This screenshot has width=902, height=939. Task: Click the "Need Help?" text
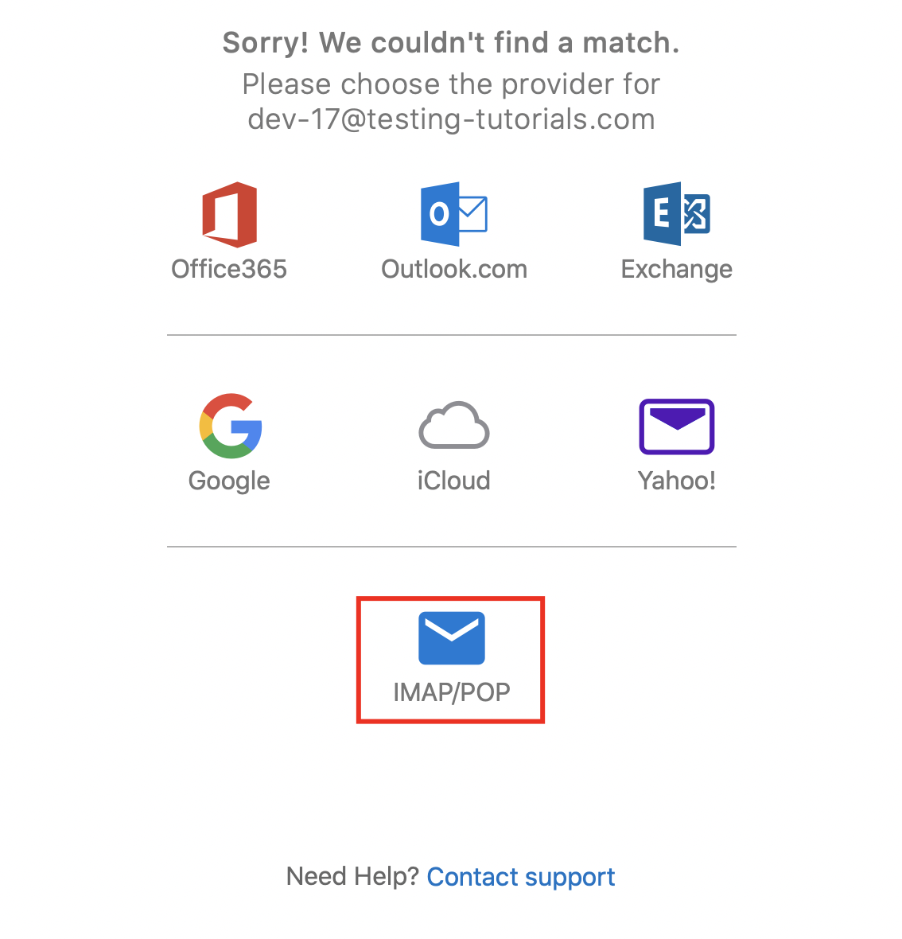[x=352, y=876]
